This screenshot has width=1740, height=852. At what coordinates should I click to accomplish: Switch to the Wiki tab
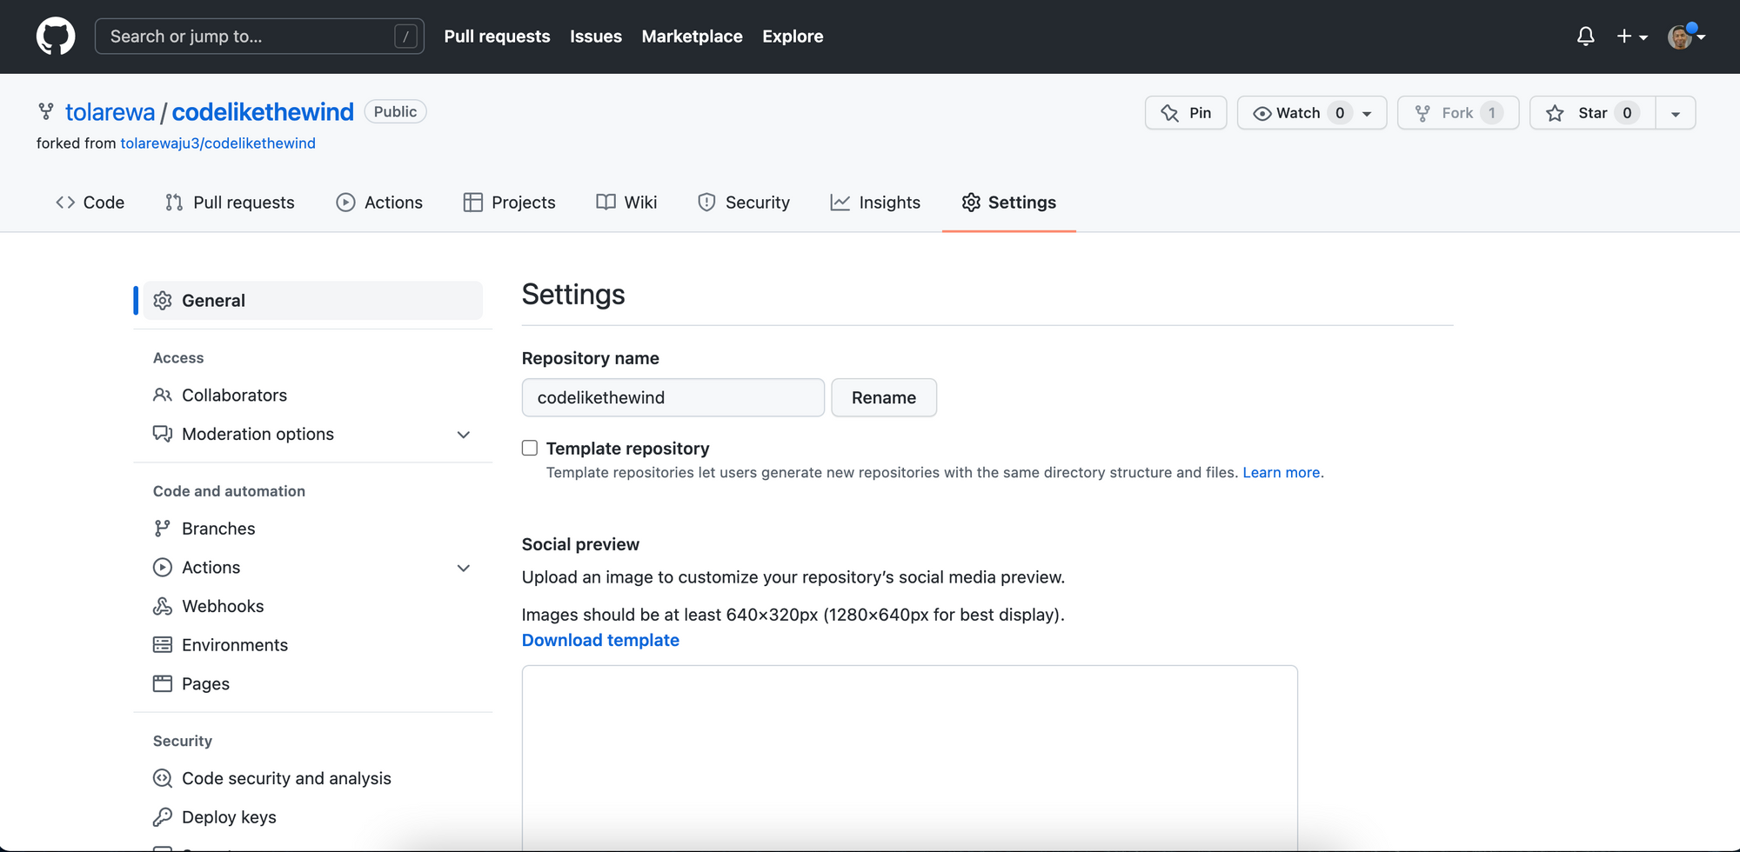(626, 203)
